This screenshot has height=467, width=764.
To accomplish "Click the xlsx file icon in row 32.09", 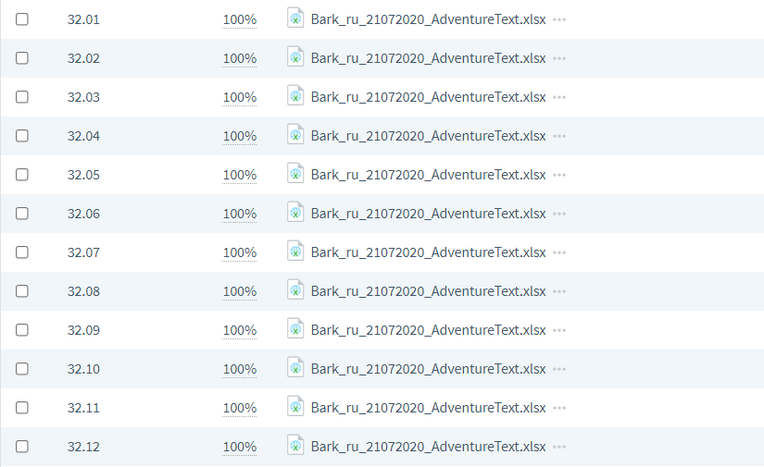I will click(295, 329).
